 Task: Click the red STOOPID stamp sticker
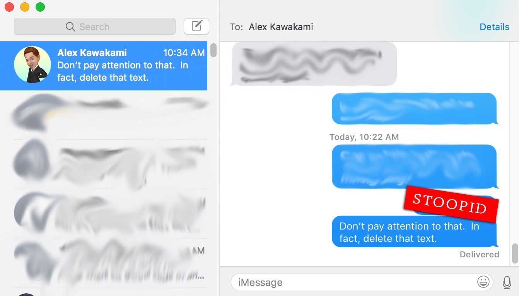point(451,204)
